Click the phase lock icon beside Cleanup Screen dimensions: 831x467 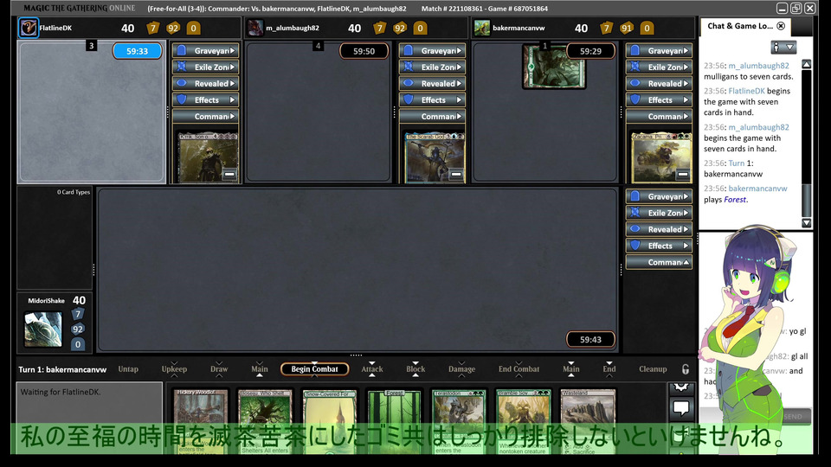coord(686,369)
